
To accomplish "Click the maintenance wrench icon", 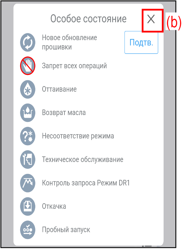I will coord(28,159).
